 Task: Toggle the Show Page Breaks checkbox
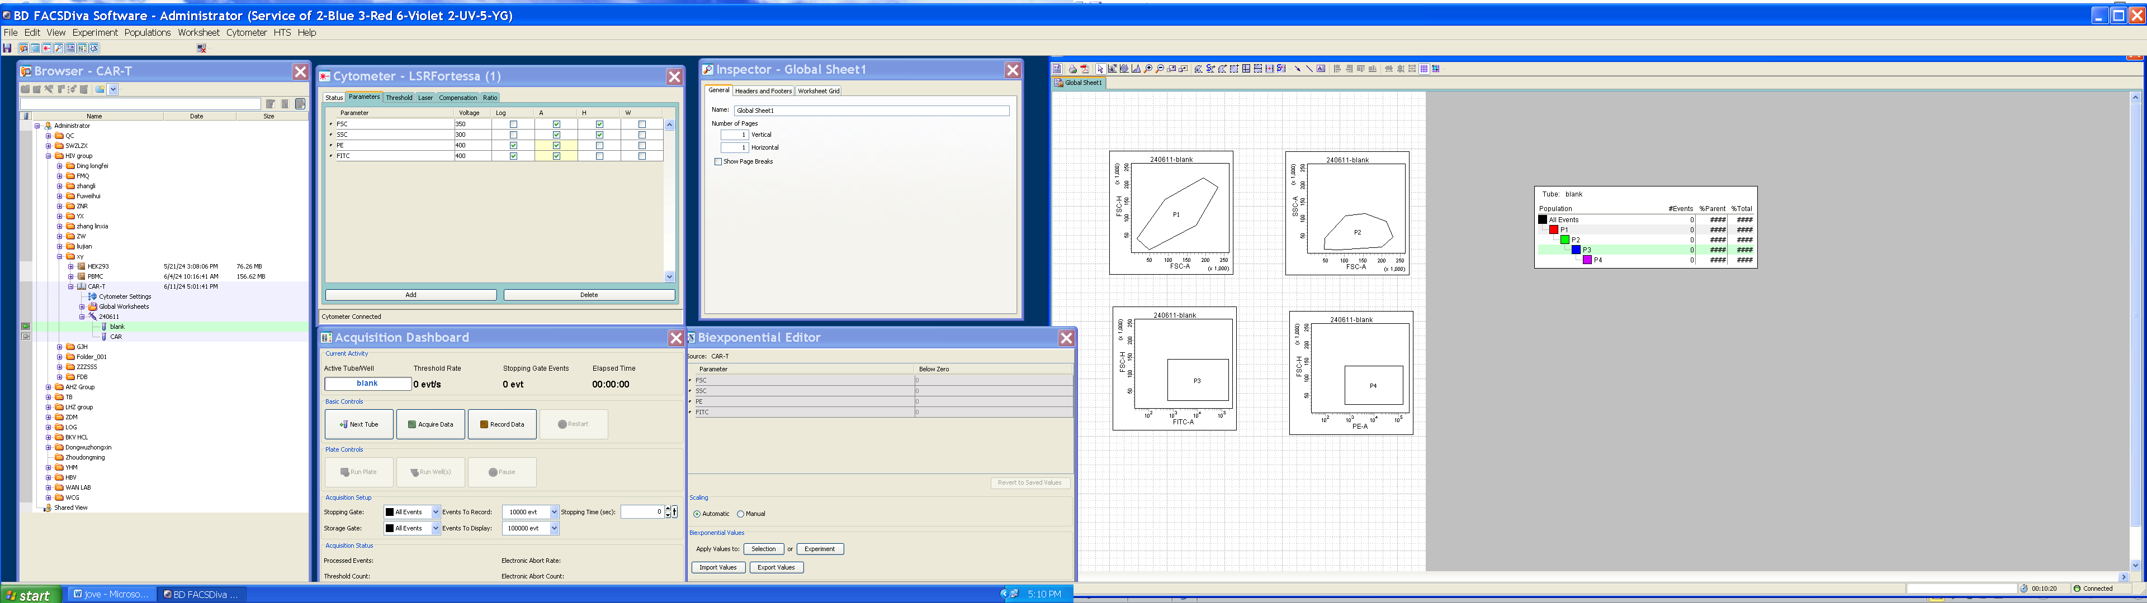pos(717,161)
